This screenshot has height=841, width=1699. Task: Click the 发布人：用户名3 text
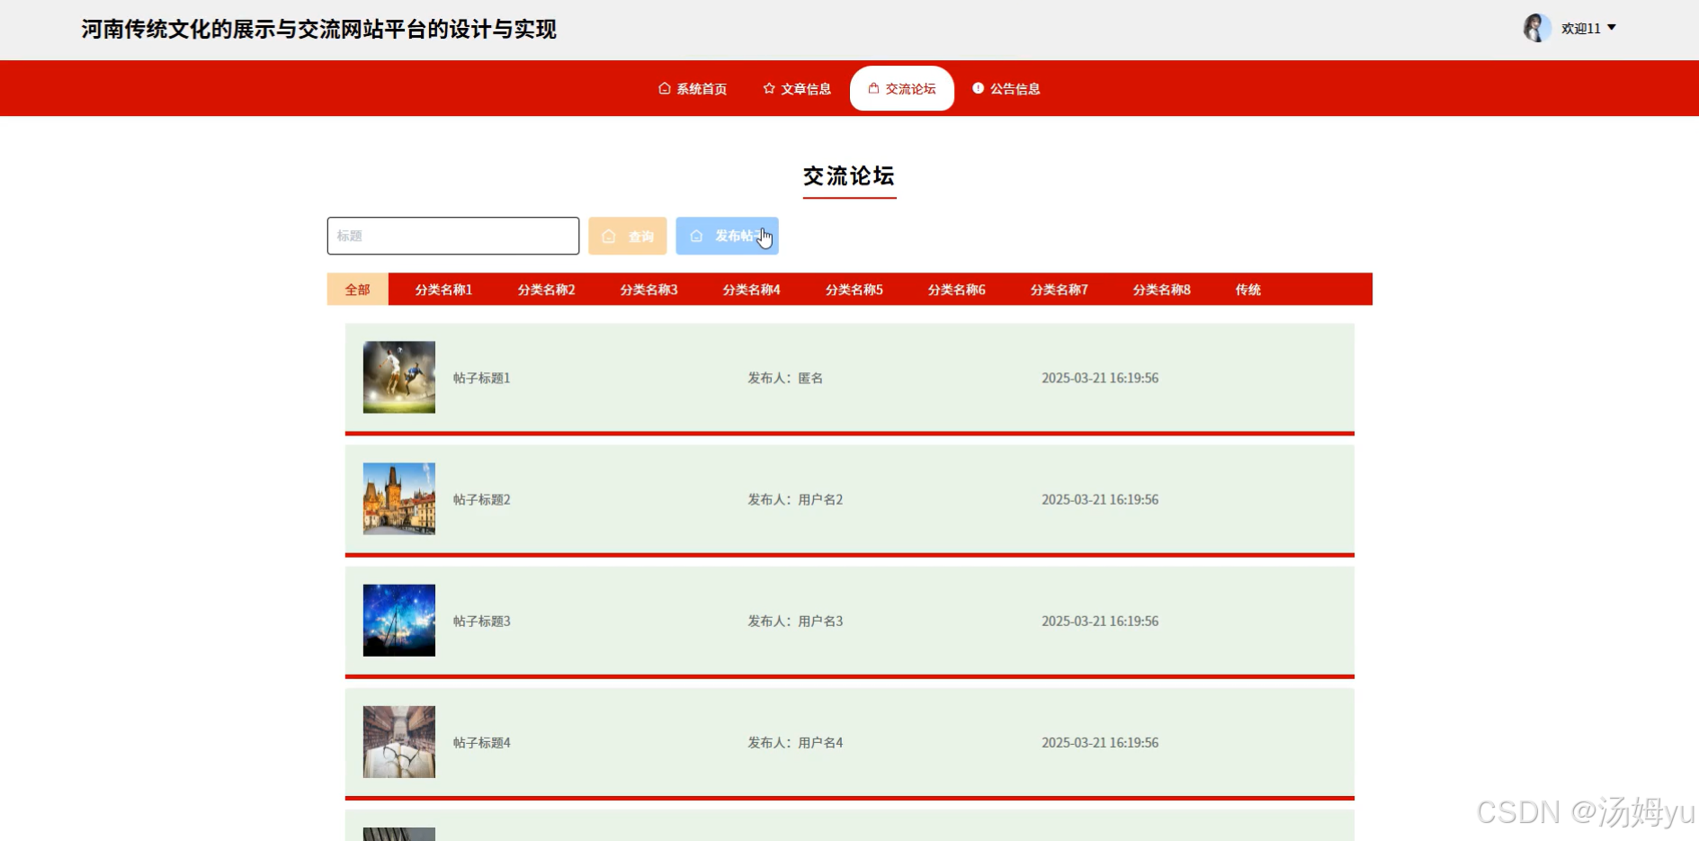pos(795,621)
